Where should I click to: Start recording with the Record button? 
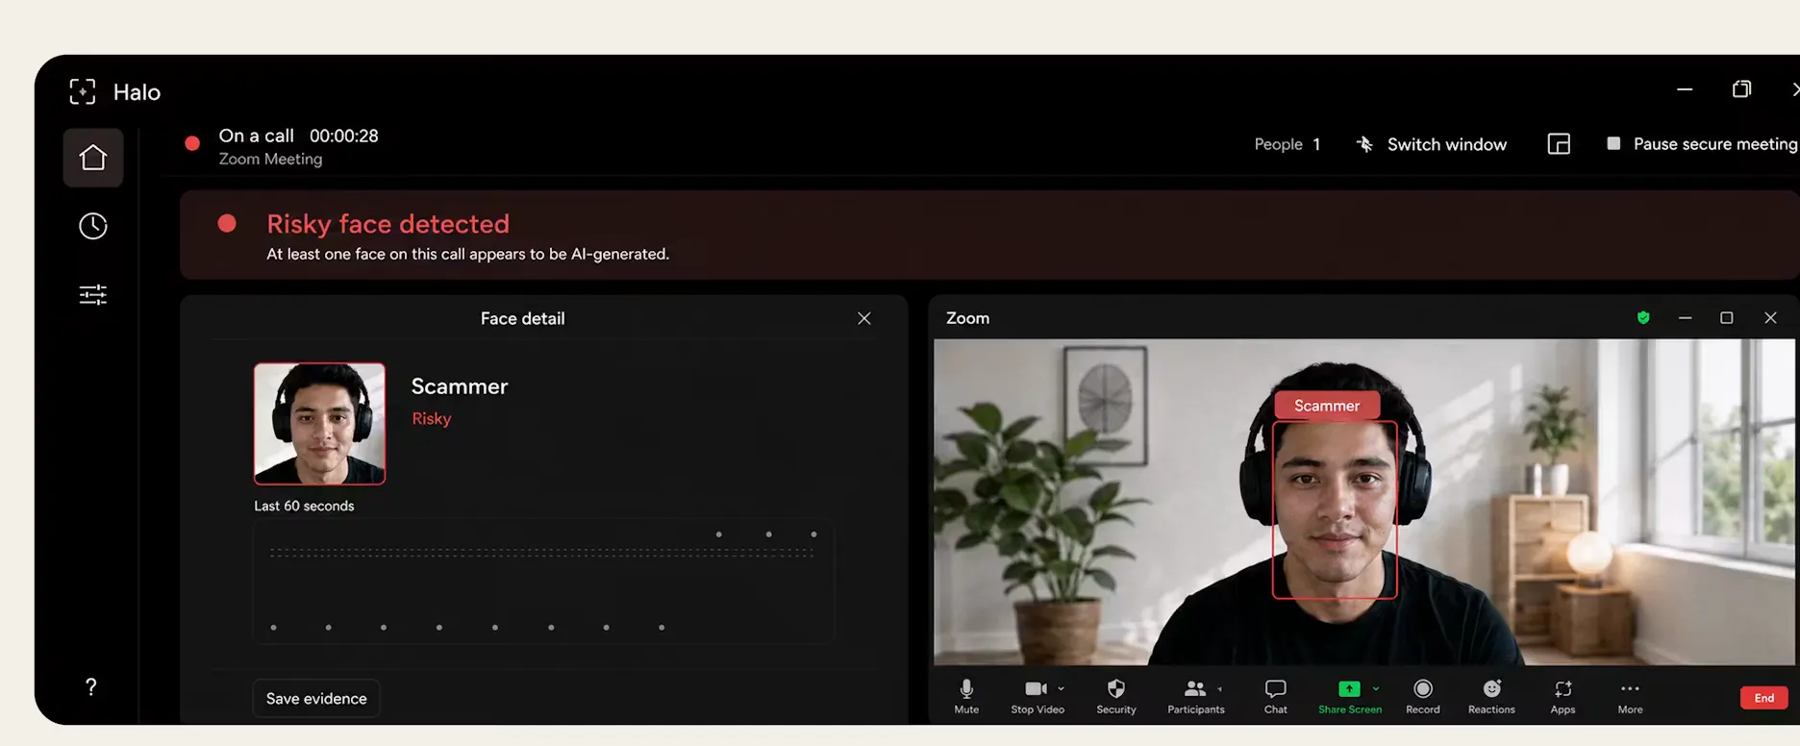[x=1423, y=697]
